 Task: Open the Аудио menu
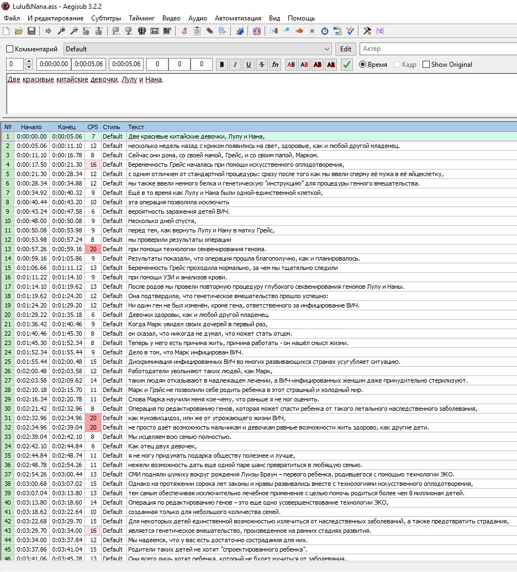pyautogui.click(x=197, y=18)
